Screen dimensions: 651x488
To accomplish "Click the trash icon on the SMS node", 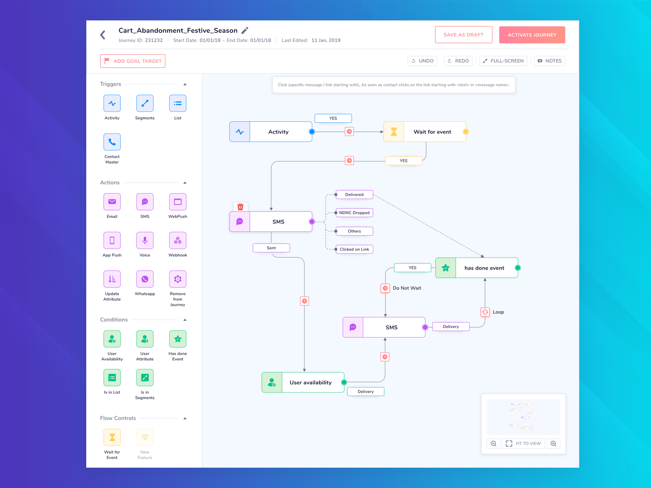I will (x=240, y=207).
